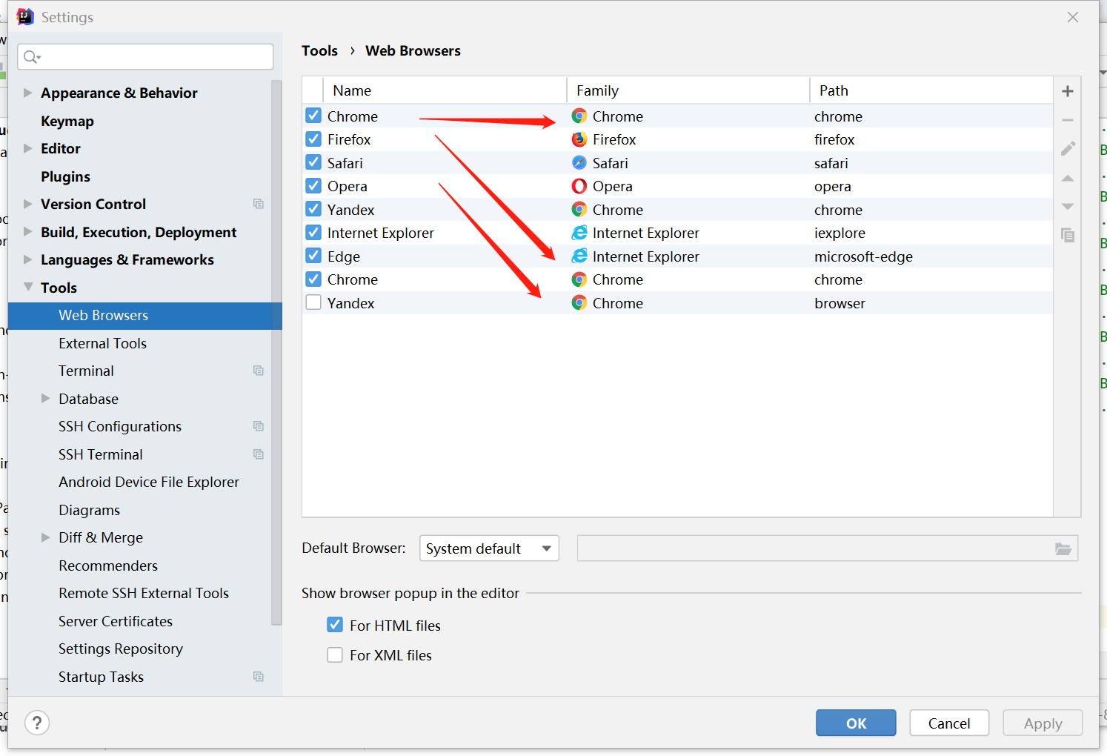1107x756 pixels.
Task: Click the Apply button
Action: click(x=1043, y=723)
